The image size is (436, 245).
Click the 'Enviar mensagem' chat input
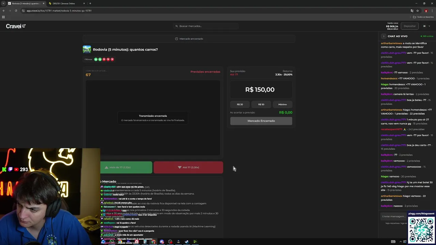(394, 216)
